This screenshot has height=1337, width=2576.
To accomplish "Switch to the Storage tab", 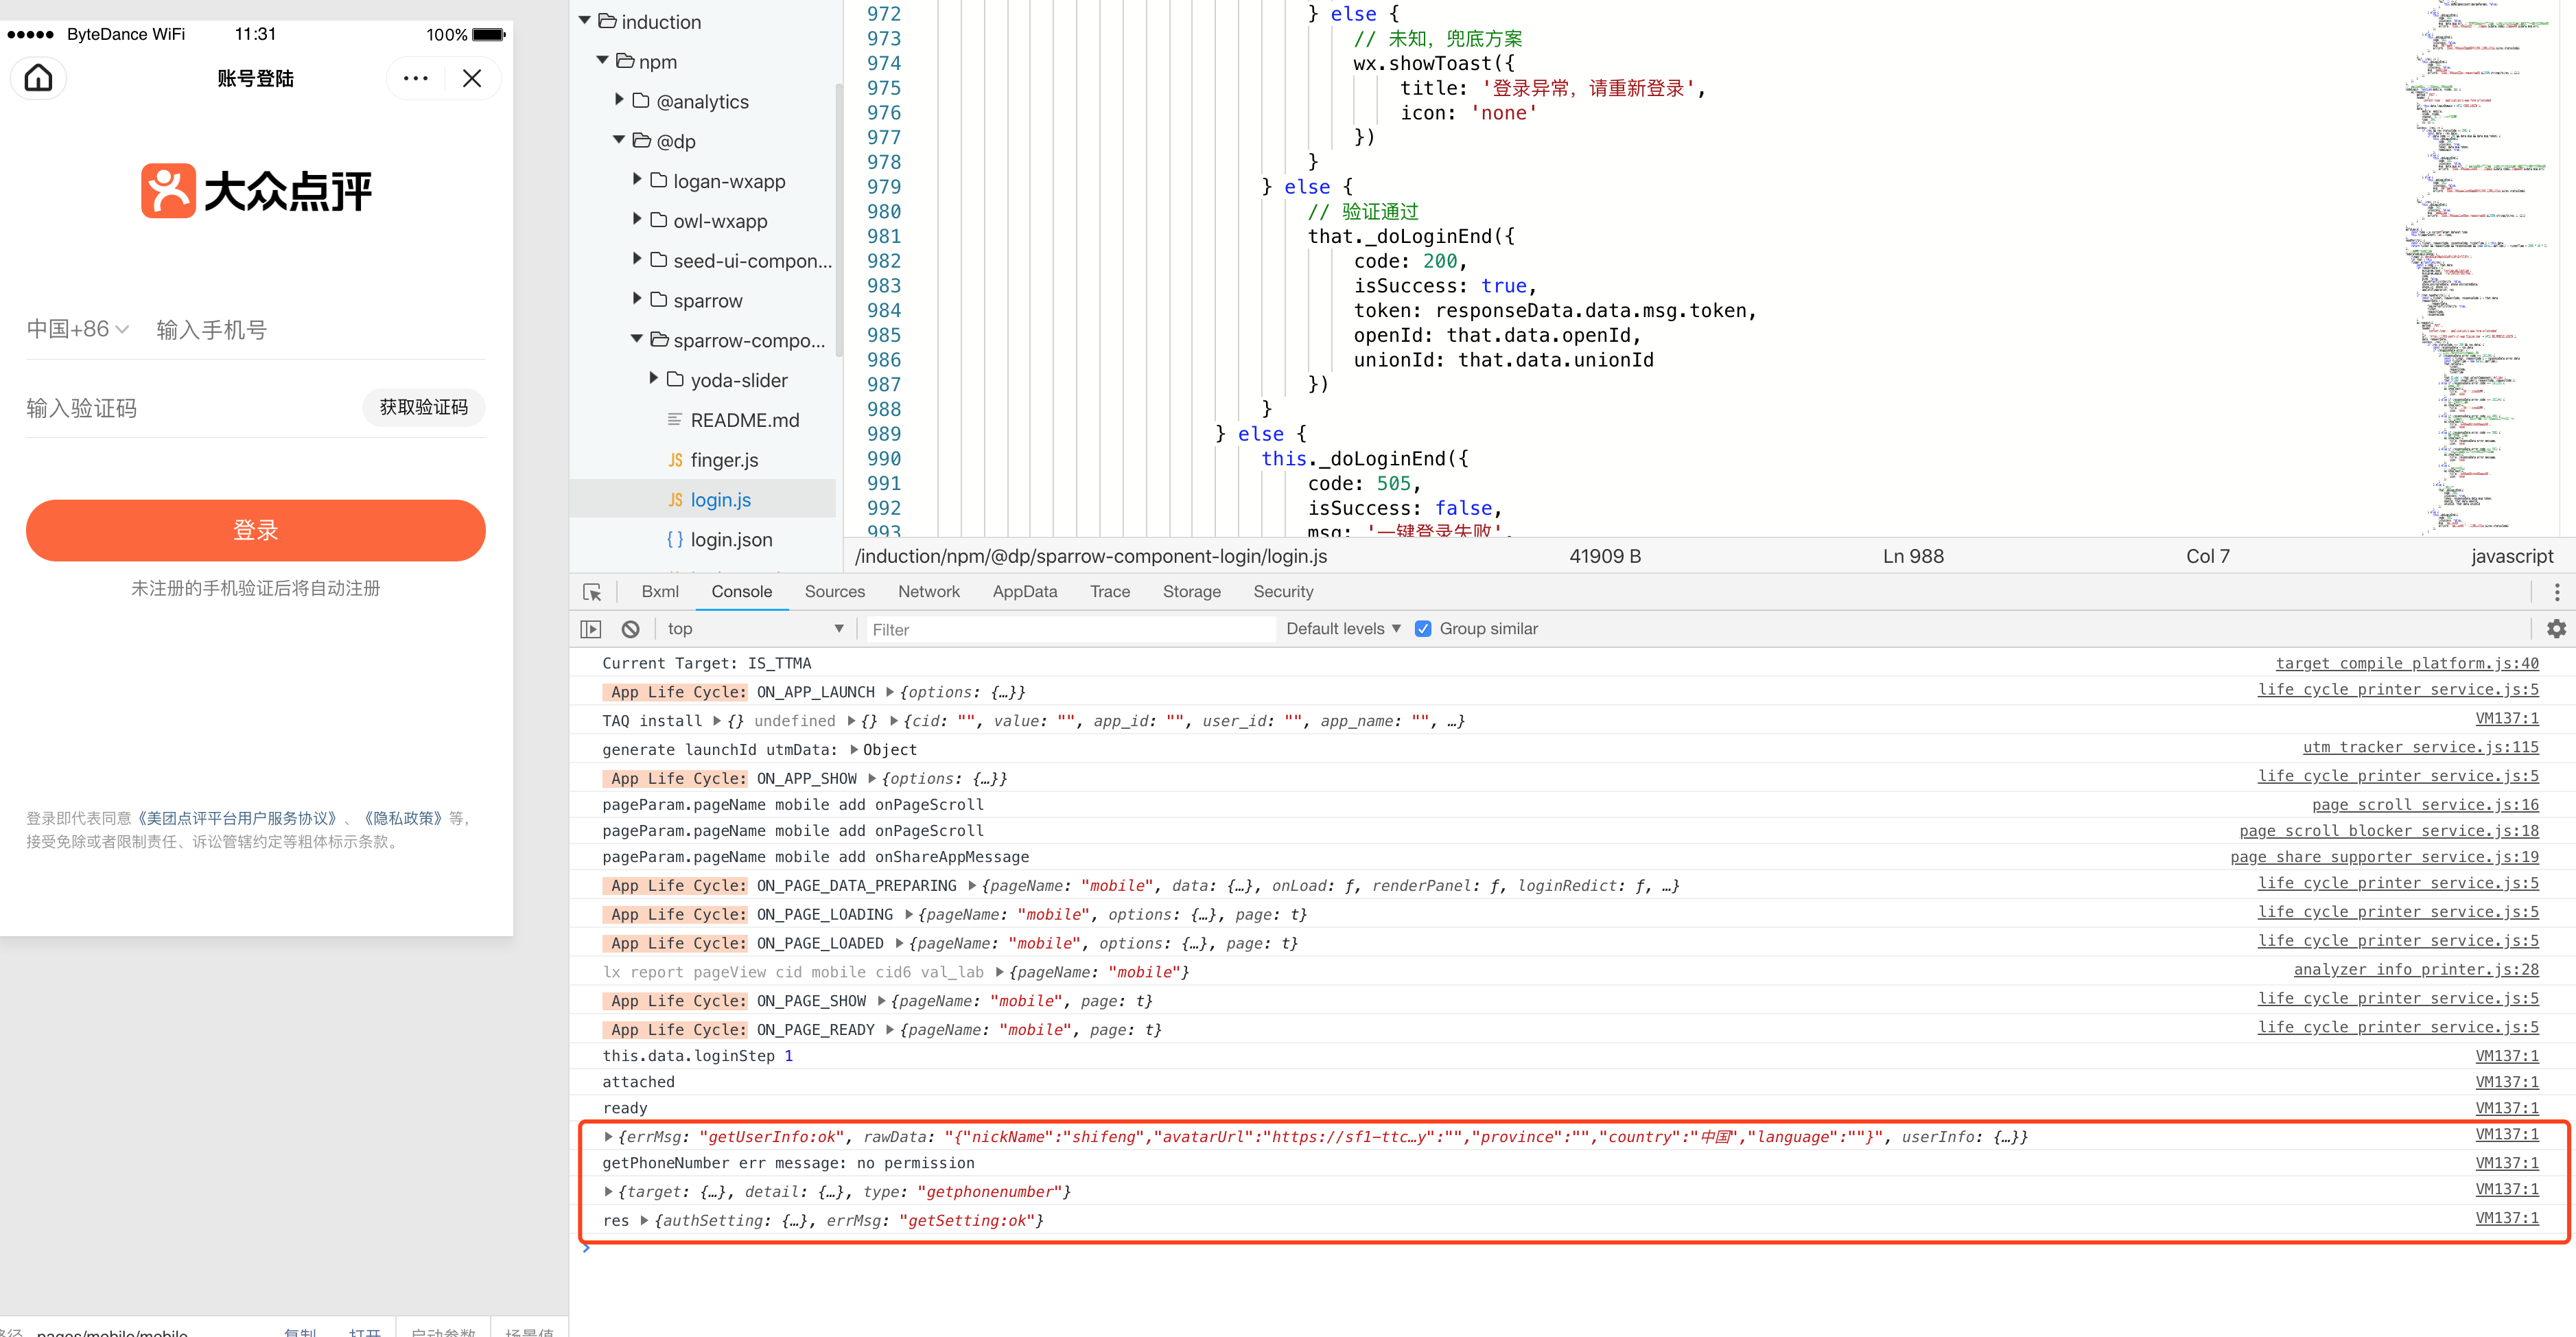I will [1191, 592].
